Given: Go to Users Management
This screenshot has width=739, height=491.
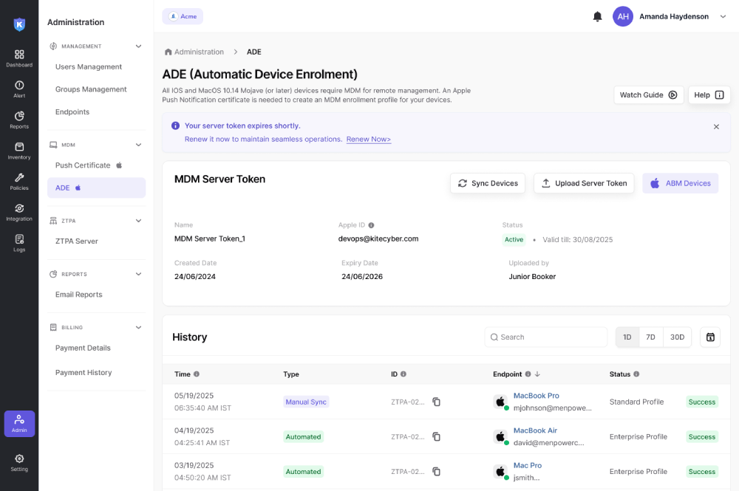Looking at the screenshot, I should [89, 66].
